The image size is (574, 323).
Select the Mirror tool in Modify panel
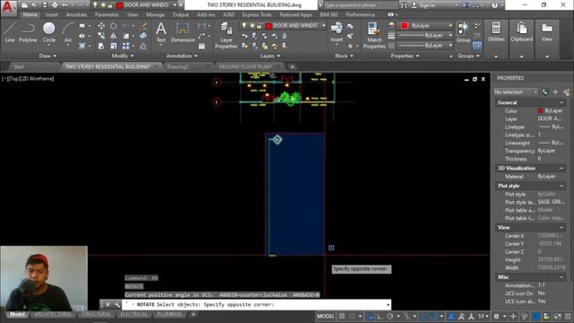[114, 36]
